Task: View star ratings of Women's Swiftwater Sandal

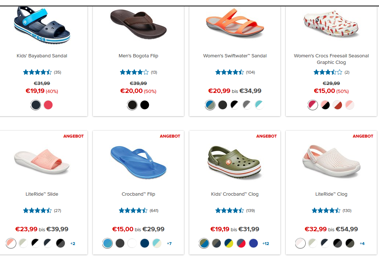Action: point(235,72)
